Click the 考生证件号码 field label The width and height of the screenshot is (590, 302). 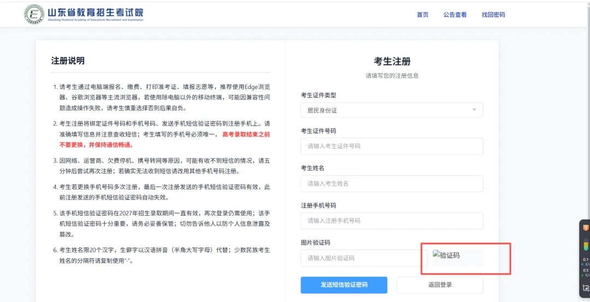(318, 131)
